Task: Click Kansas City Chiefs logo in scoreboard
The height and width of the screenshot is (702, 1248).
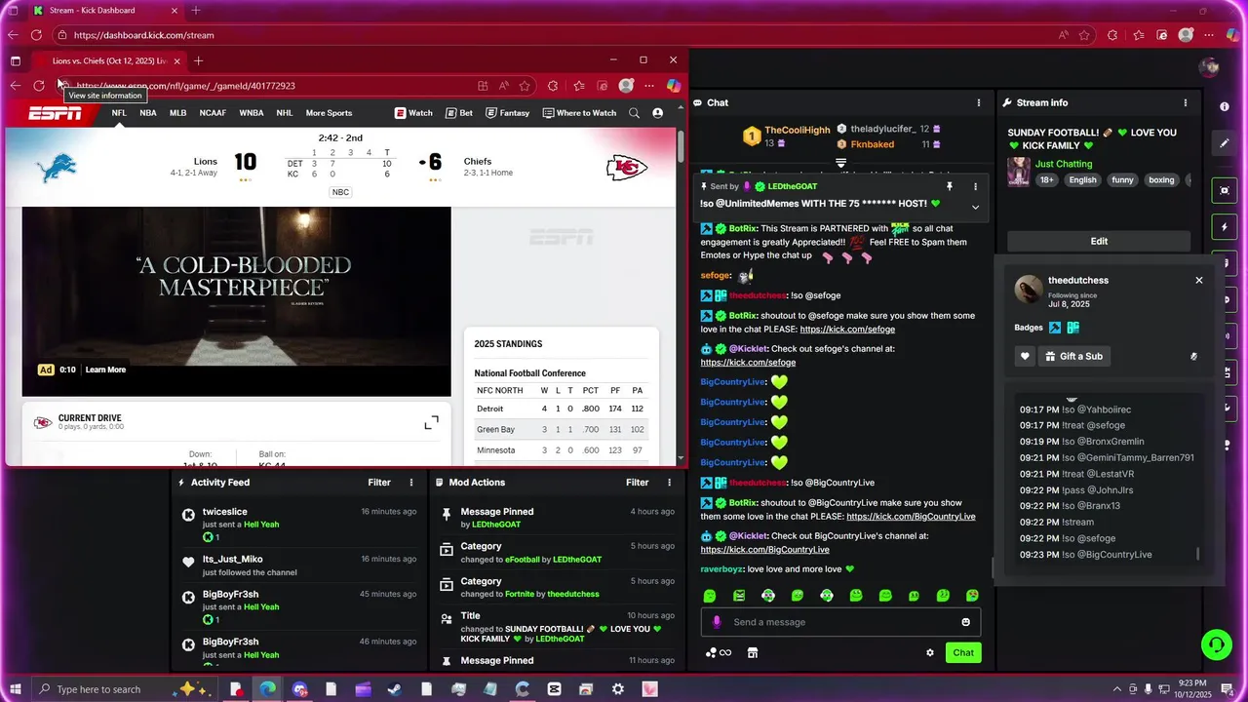Action: [627, 168]
